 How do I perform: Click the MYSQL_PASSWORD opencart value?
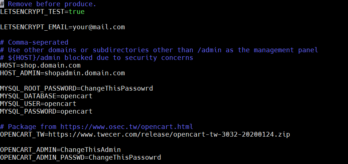tap(76, 111)
